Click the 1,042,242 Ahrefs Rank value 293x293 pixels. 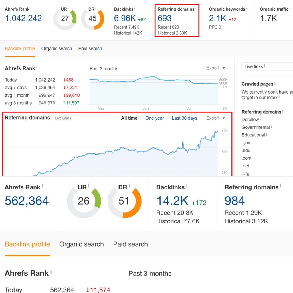tap(23, 18)
